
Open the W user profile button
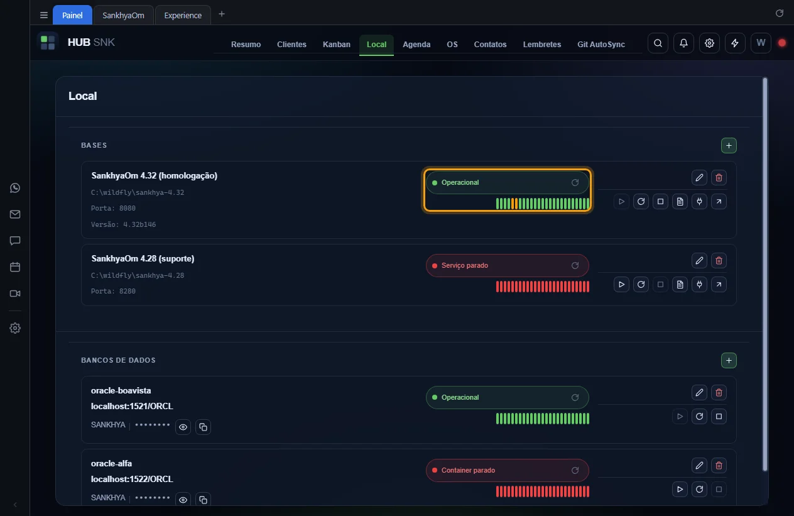(761, 43)
